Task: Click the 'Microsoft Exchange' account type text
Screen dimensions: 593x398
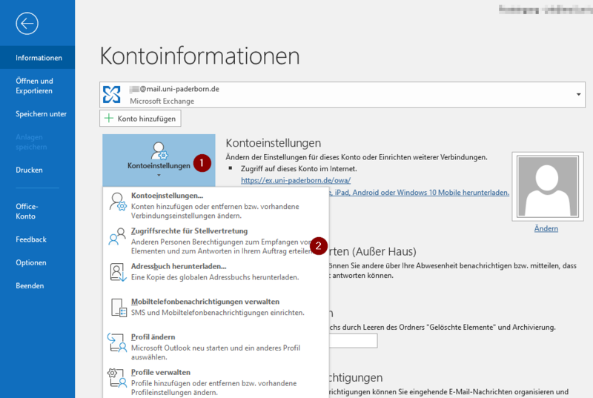Action: [x=162, y=101]
